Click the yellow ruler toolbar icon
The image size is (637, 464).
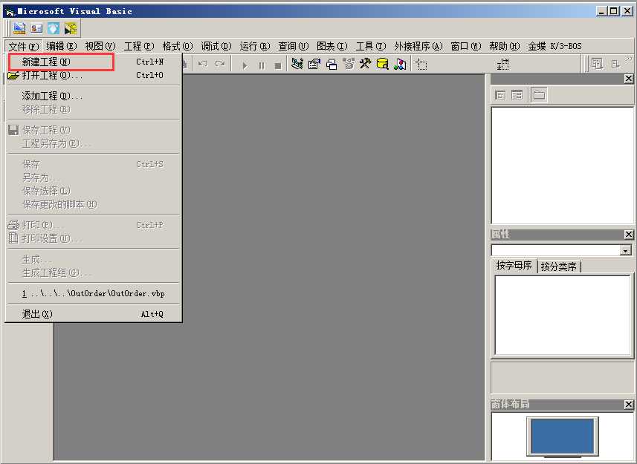pyautogui.click(x=71, y=28)
